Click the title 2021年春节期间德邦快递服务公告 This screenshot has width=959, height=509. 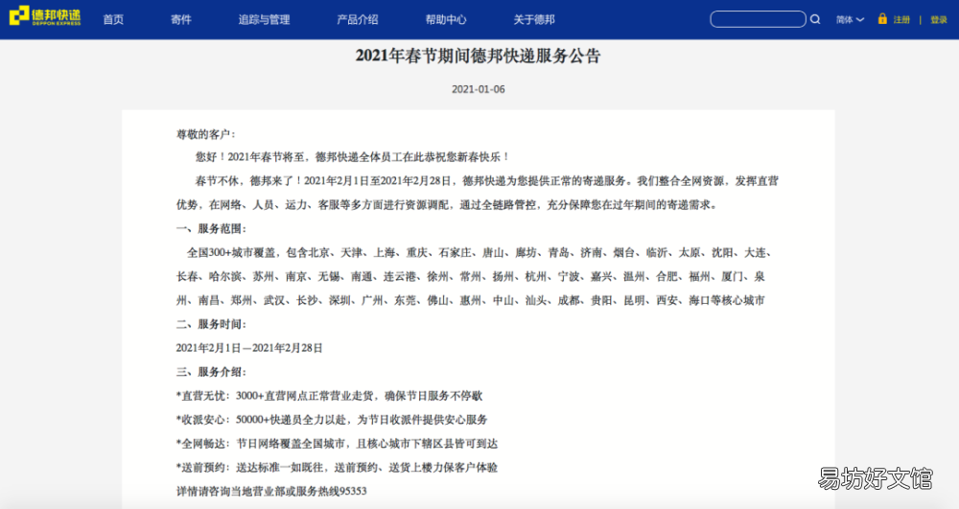pos(479,56)
